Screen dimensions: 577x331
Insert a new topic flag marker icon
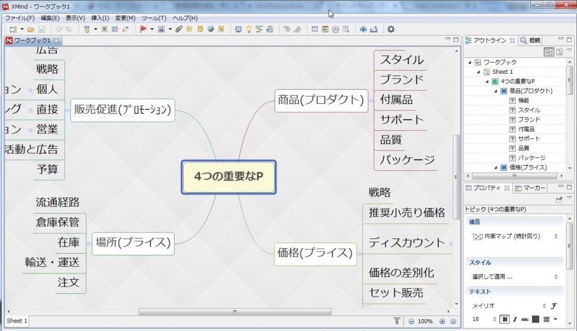click(x=143, y=29)
